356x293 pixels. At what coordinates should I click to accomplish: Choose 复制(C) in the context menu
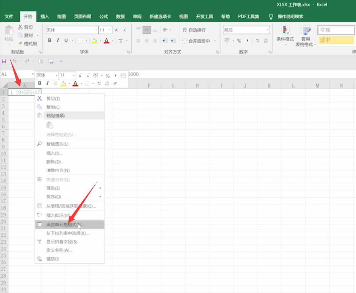tap(70, 107)
